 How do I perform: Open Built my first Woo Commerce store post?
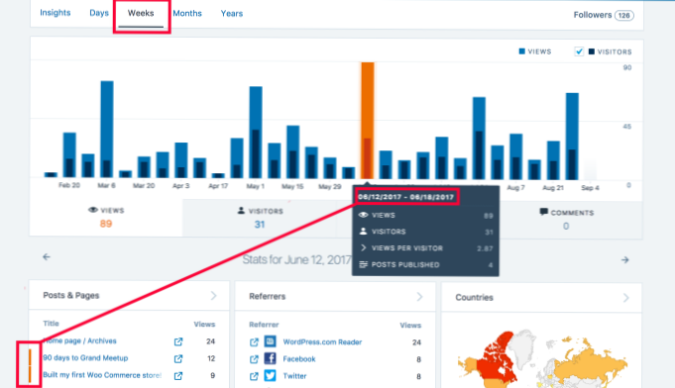coord(102,375)
